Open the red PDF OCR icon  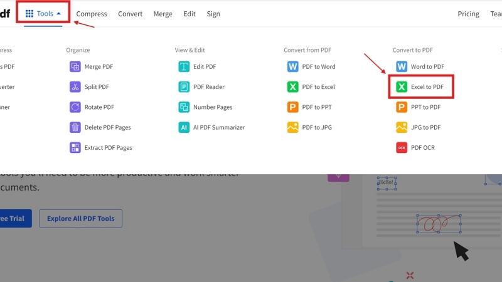click(x=402, y=147)
